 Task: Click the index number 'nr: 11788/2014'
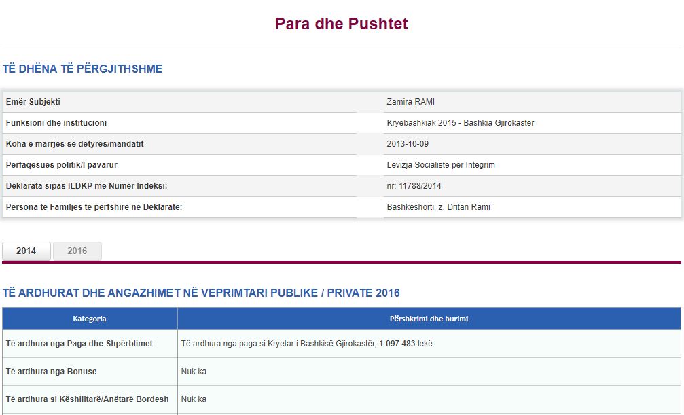(414, 186)
